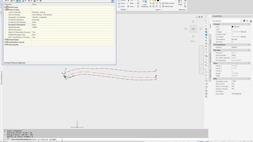Viewport: 253px width, 142px height.
Task: Click the Visual Style 2D Wireframe value
Action: [x=236, y=94]
